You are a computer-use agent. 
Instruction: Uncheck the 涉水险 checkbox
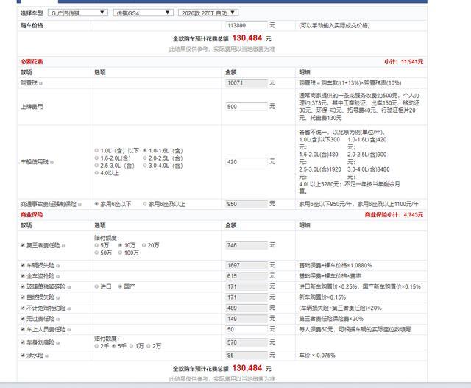click(x=23, y=355)
